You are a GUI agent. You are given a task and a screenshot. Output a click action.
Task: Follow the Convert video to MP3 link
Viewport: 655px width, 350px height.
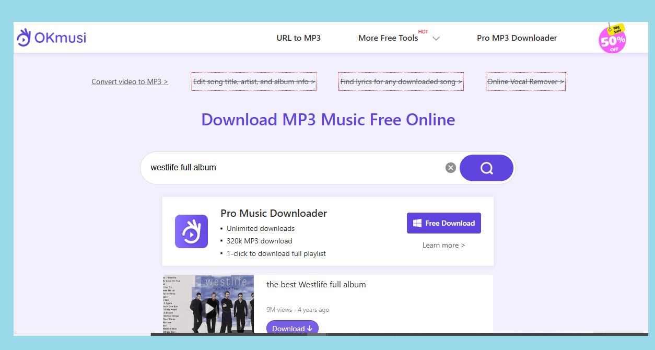coord(130,81)
